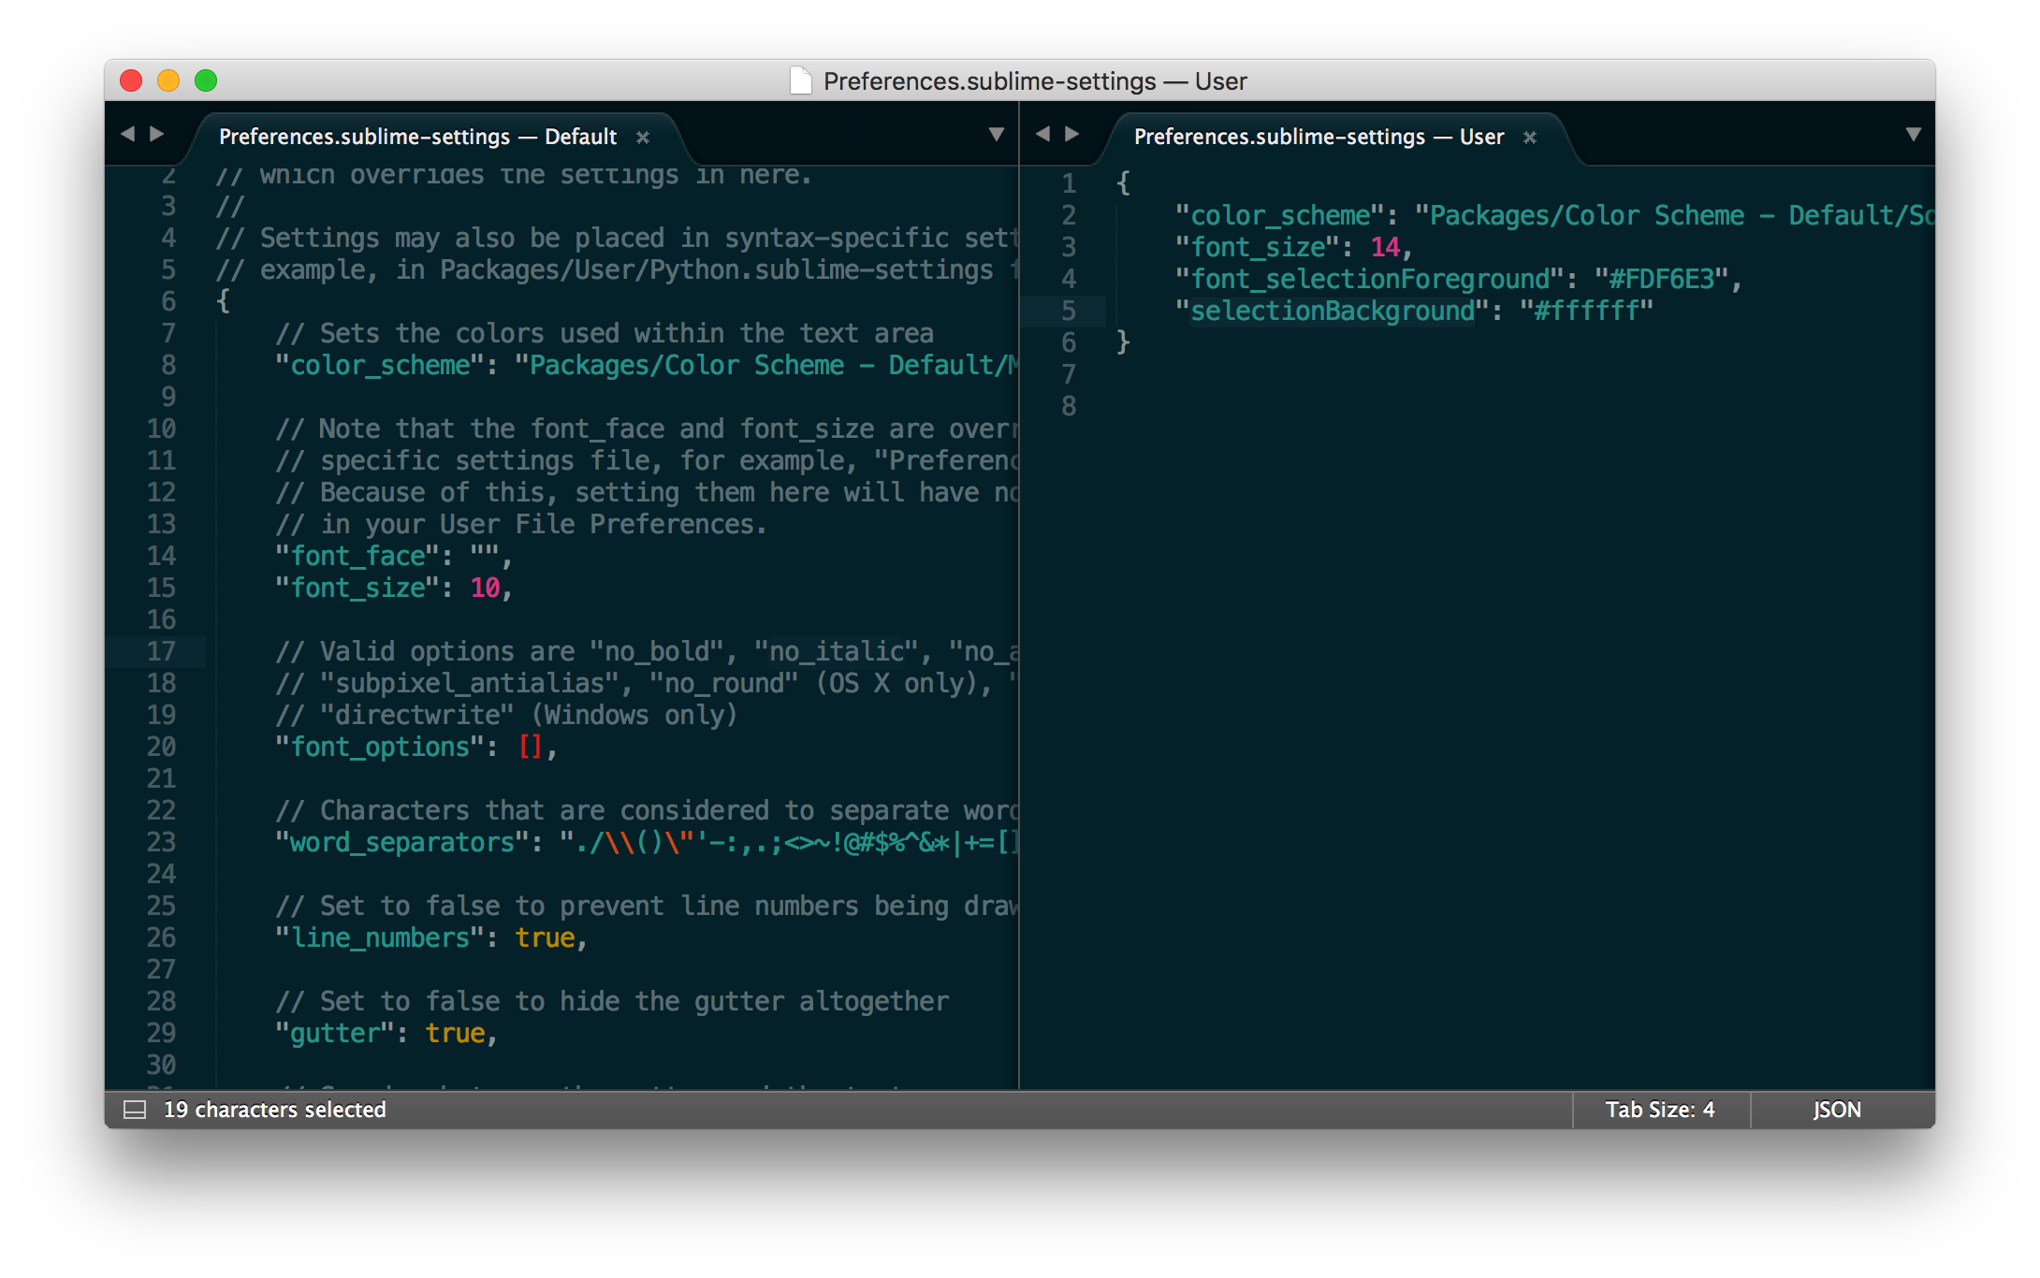The height and width of the screenshot is (1278, 2040).
Task: Open left pane tab list dropdown
Action: [997, 135]
